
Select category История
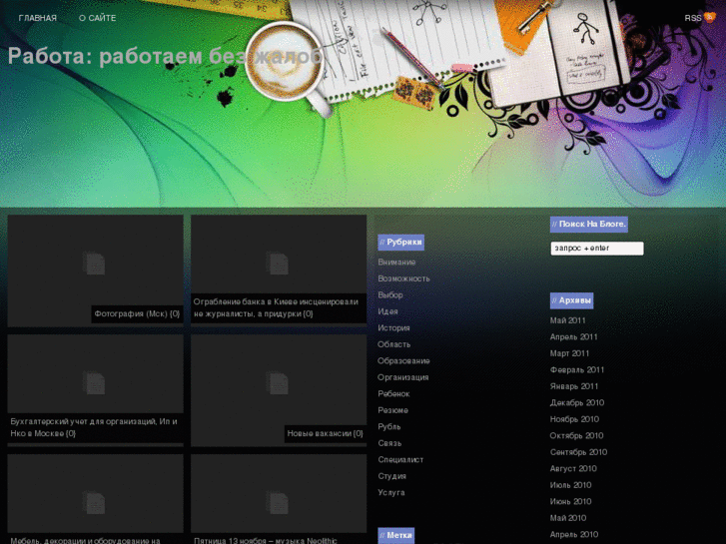click(x=393, y=328)
